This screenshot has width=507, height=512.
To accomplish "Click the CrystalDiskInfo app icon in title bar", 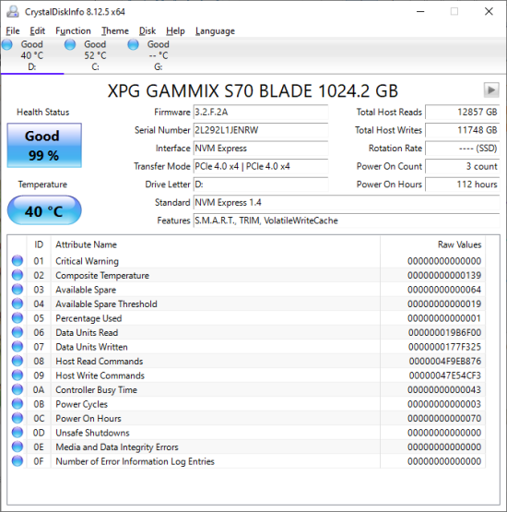I will (13, 12).
